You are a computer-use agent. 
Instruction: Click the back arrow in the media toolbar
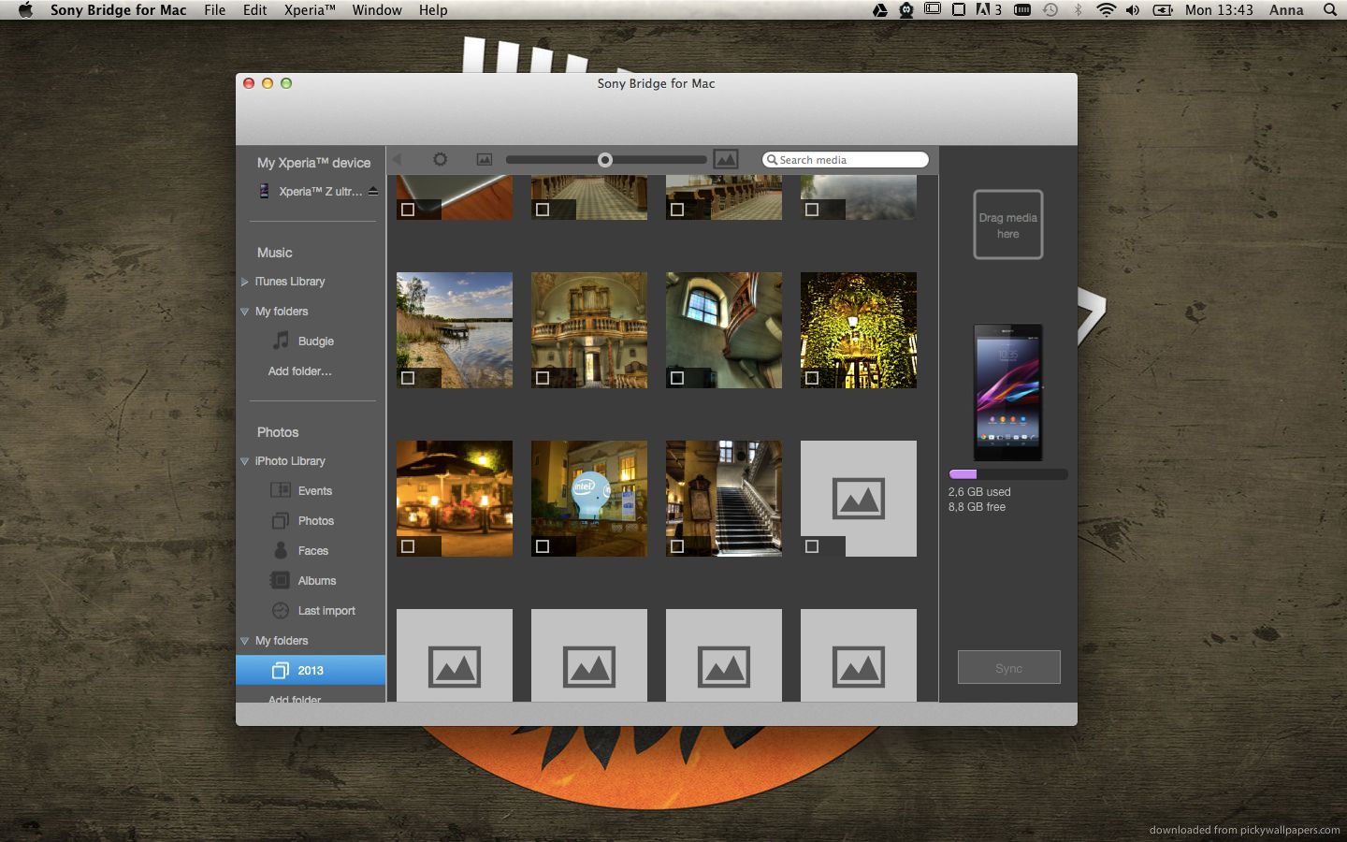pos(397,160)
